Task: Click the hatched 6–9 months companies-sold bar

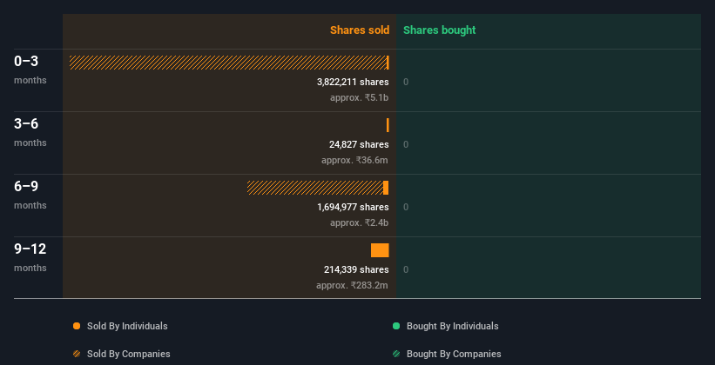Action: coord(315,188)
